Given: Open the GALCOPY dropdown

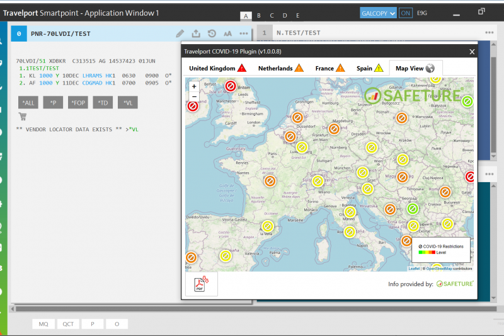Looking at the screenshot, I should (378, 13).
